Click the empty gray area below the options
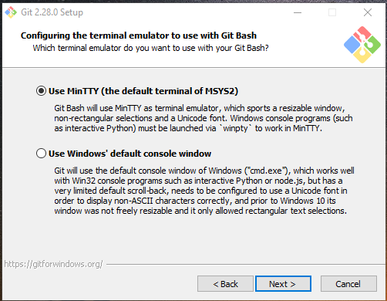387x301 pixels. (193, 238)
